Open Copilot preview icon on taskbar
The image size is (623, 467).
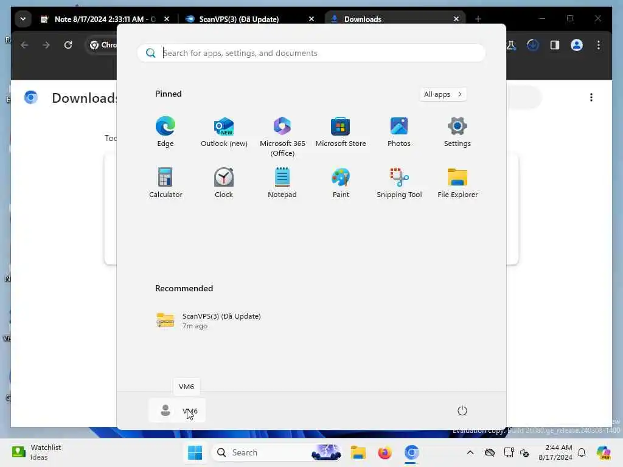[x=603, y=452]
